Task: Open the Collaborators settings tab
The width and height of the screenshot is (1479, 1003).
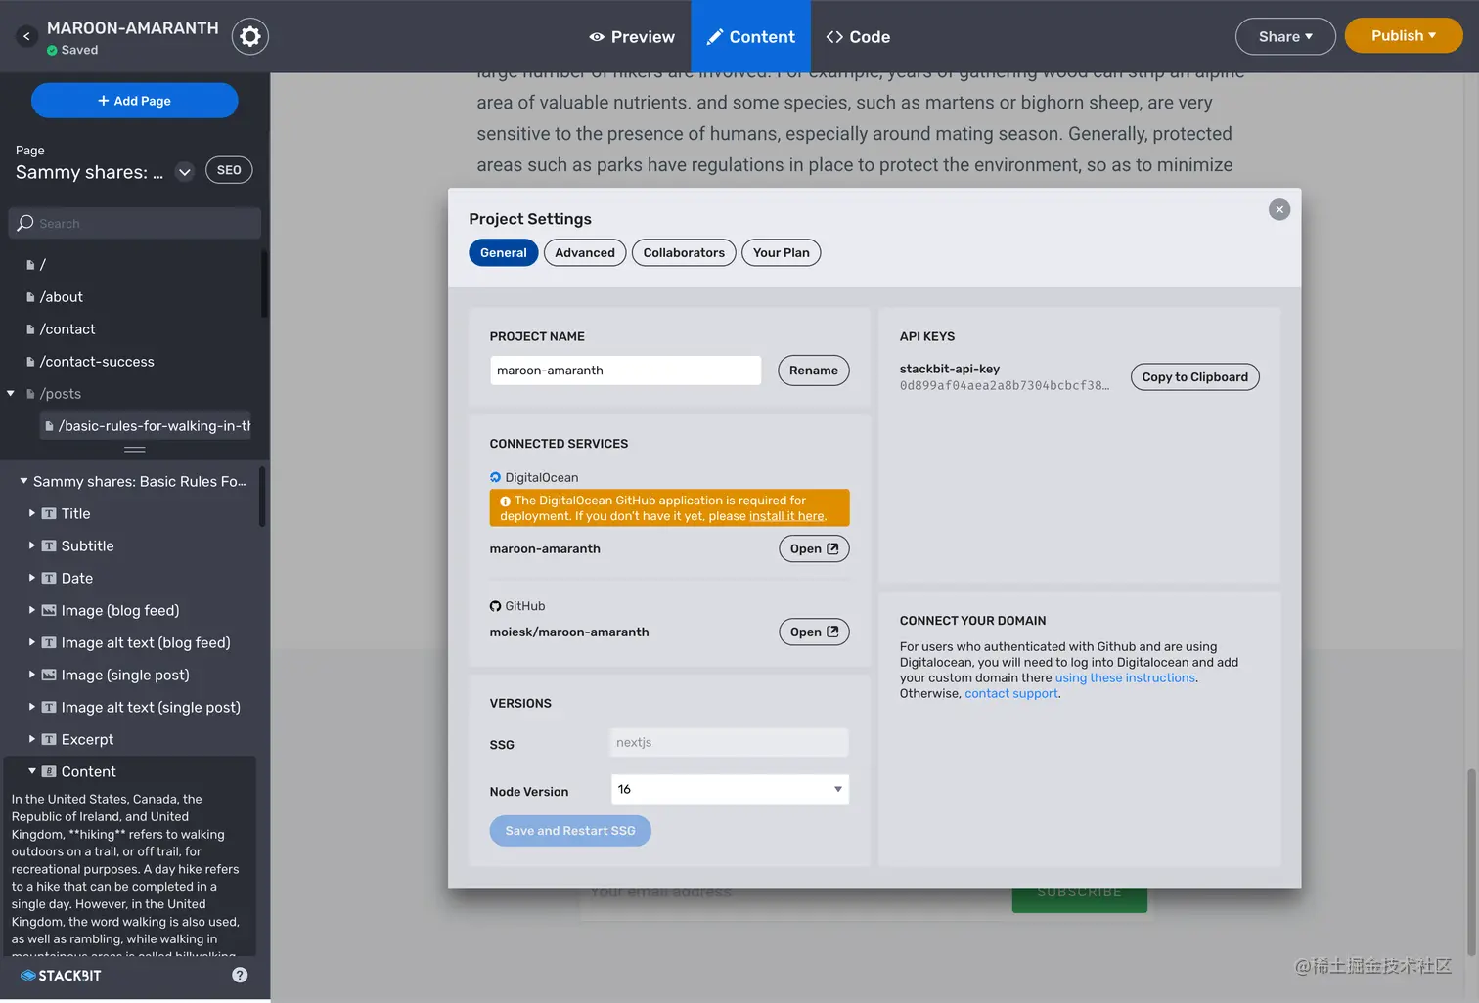Action: [x=683, y=252]
